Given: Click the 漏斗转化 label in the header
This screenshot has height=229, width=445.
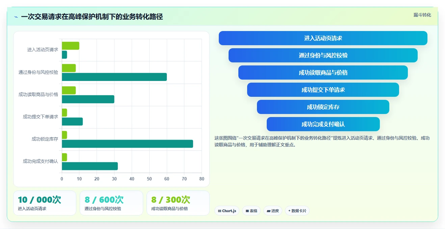Looking at the screenshot, I should point(422,15).
